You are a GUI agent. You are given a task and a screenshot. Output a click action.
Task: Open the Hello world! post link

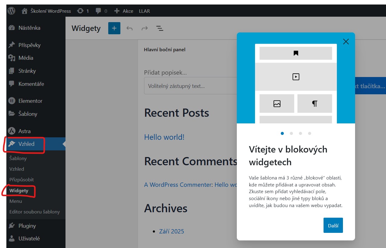(164, 137)
